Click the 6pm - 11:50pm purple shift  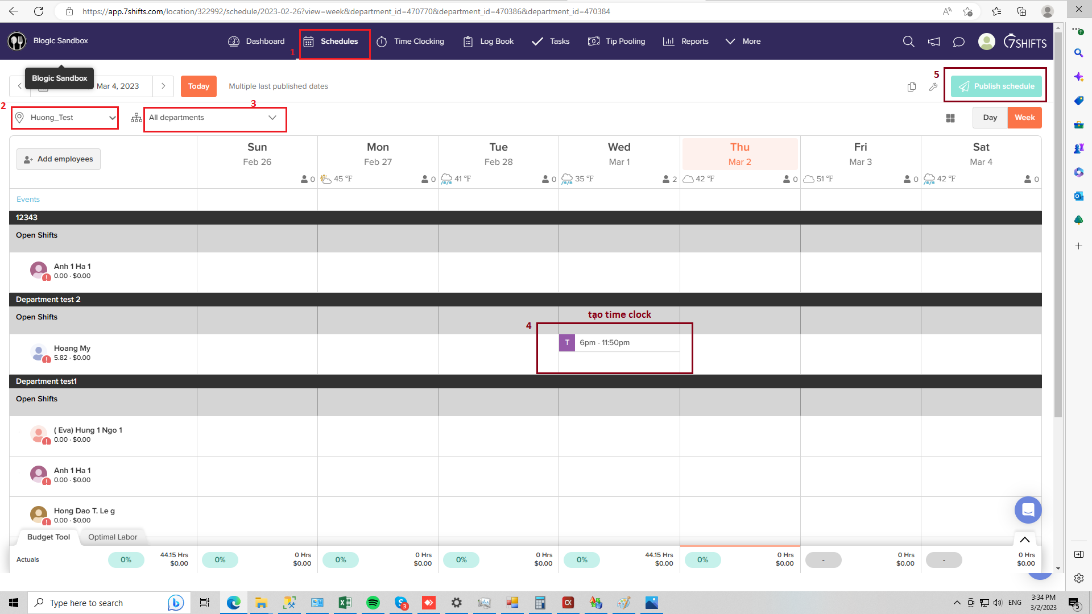619,343
